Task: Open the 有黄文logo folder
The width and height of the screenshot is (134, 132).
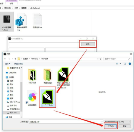Action: coord(48,76)
